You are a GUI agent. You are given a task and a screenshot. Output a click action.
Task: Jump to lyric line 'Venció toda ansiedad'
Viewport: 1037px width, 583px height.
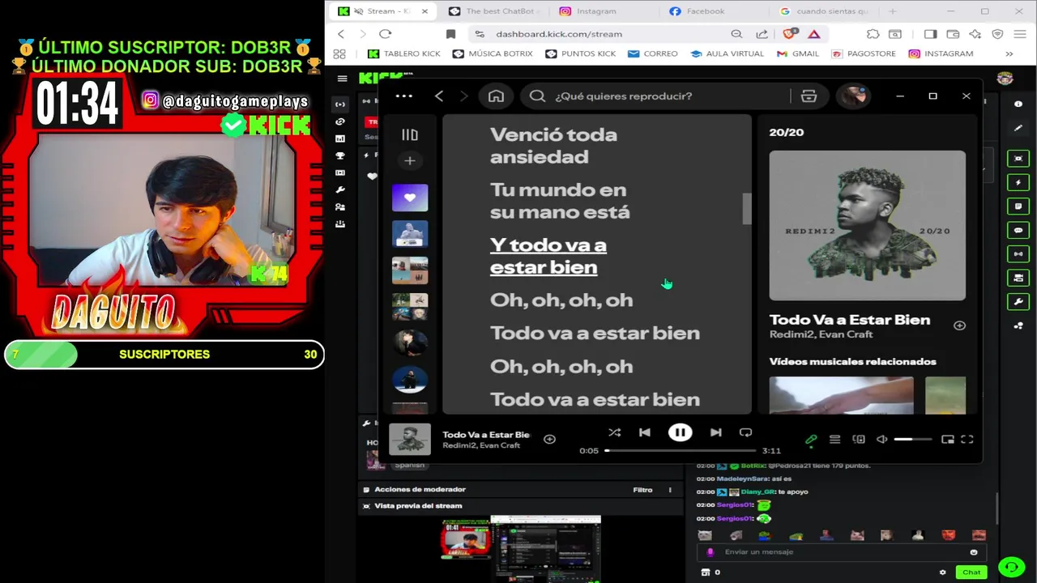click(553, 146)
